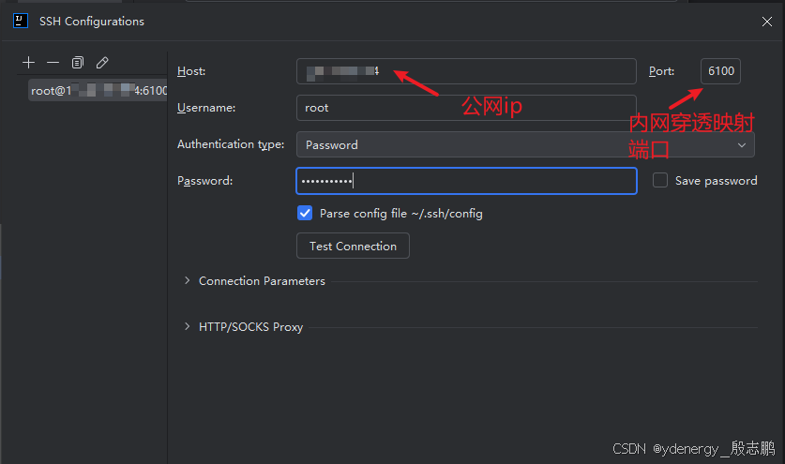Focus the Host input field
Screen dimensions: 785x464
click(466, 71)
